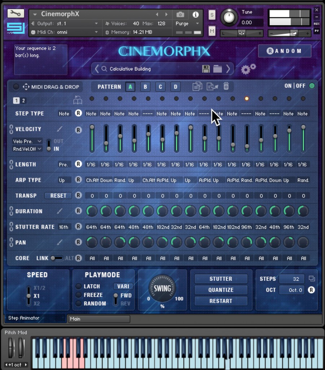Adjust the first step velocity slider
The width and height of the screenshot is (325, 370).
point(92,138)
